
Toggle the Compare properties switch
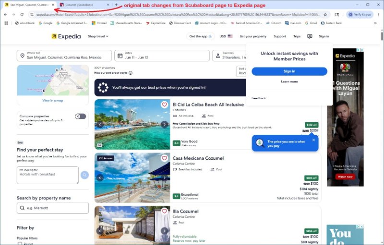(x=80, y=117)
